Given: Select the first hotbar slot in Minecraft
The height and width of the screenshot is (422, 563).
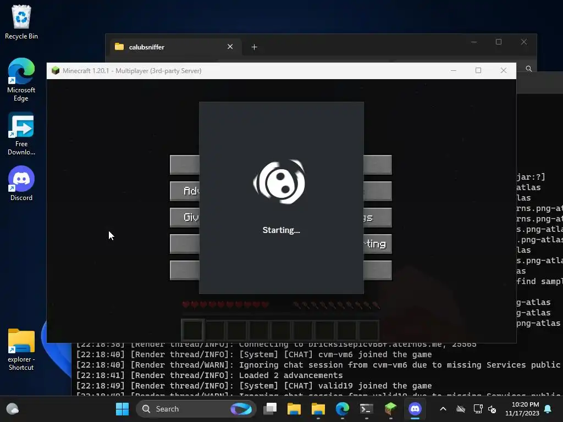Looking at the screenshot, I should click(193, 330).
